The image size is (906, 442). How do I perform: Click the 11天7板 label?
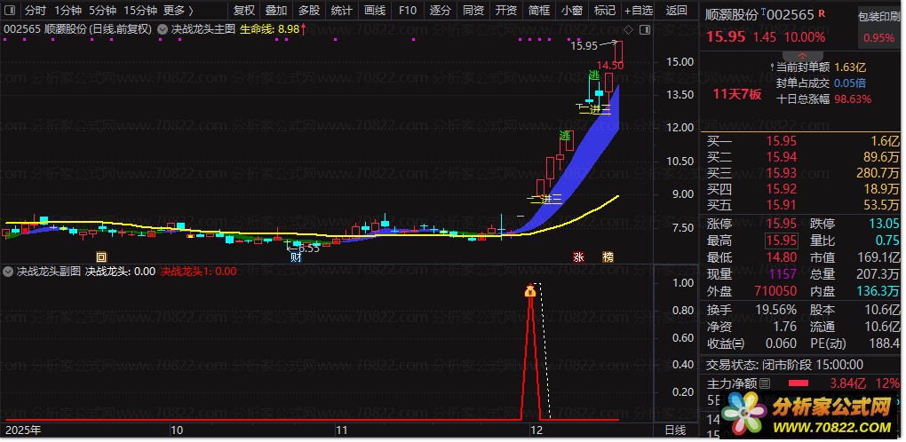(736, 94)
